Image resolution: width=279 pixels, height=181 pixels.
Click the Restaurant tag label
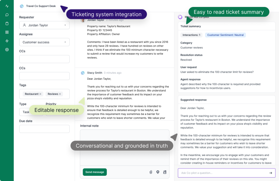click(31, 94)
